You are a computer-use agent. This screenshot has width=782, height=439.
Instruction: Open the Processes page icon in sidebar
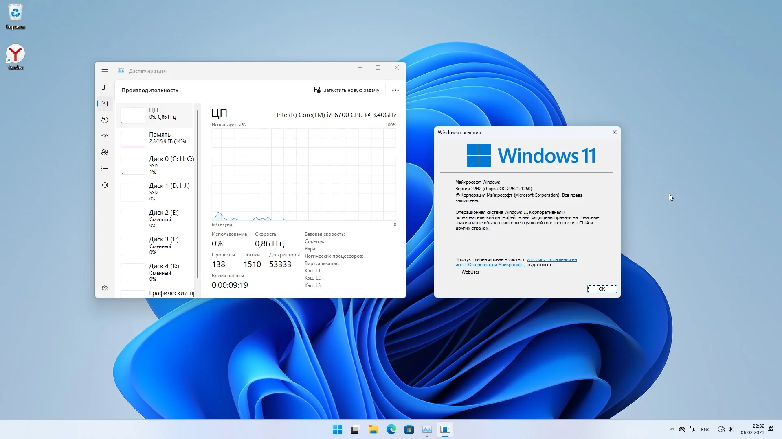point(105,87)
